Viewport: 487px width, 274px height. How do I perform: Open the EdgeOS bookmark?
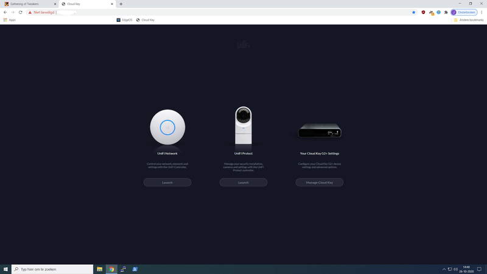(124, 20)
